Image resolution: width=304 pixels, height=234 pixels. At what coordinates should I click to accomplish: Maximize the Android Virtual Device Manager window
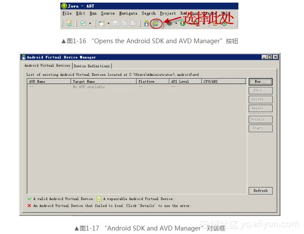[269, 57]
